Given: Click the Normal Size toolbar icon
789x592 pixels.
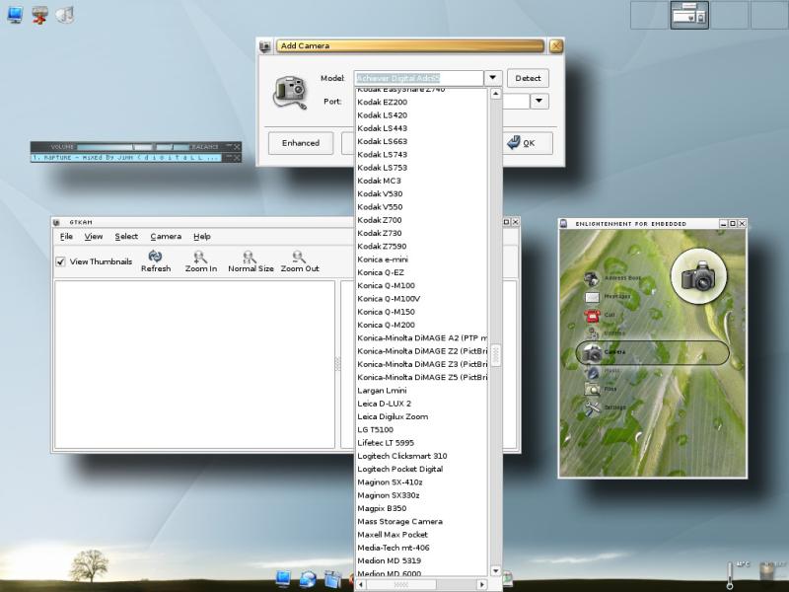Looking at the screenshot, I should click(x=250, y=257).
